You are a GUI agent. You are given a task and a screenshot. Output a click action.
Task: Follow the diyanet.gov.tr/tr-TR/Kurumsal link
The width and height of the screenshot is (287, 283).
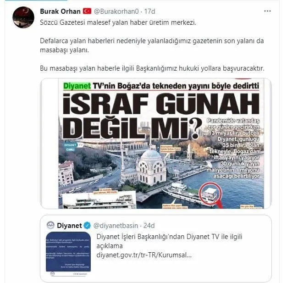[x=144, y=255]
